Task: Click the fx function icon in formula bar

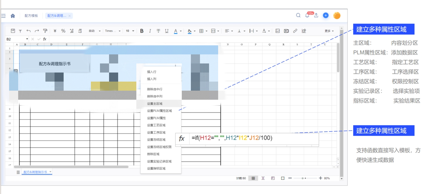Action: (45, 39)
